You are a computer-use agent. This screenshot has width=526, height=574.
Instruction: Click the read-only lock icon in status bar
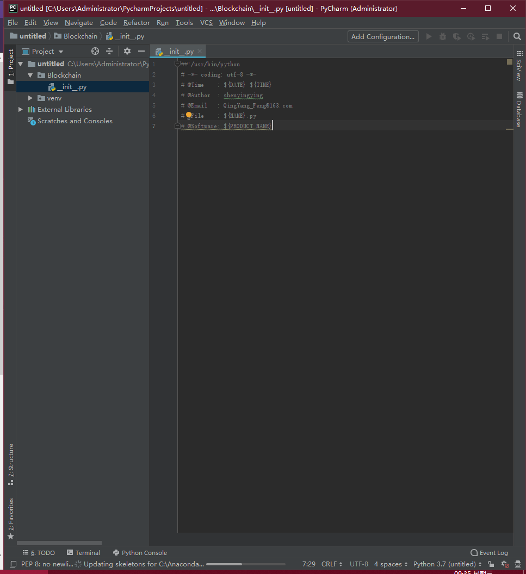491,564
